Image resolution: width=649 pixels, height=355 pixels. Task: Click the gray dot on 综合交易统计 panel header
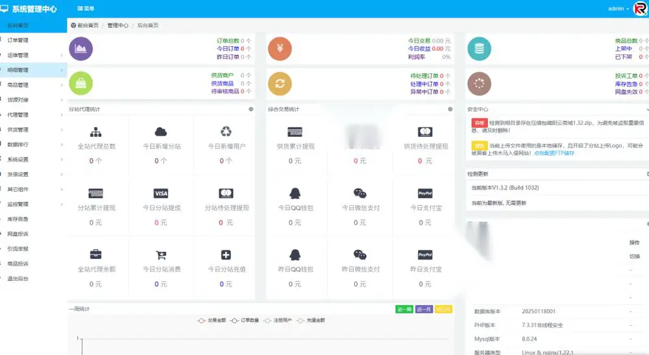450,109
